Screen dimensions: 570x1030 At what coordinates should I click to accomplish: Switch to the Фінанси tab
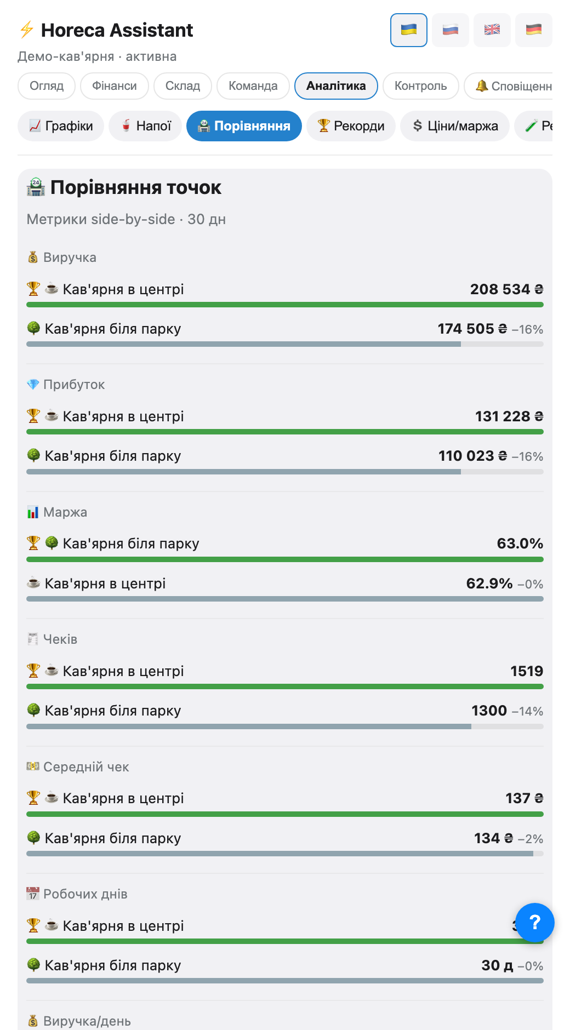coord(115,86)
